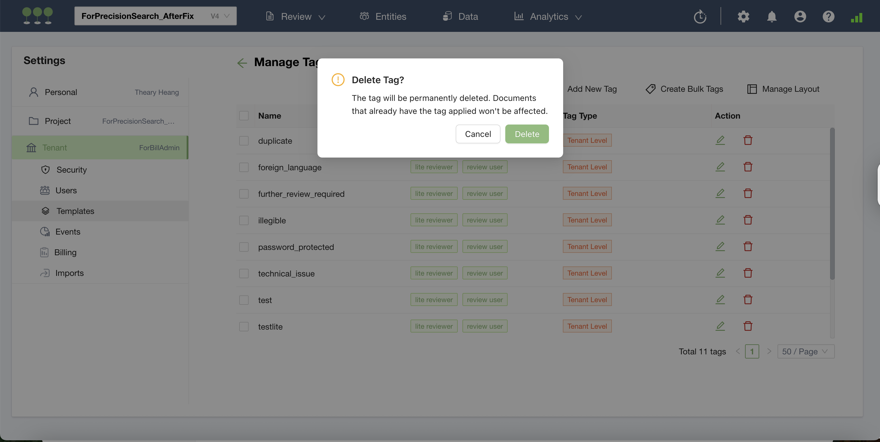The height and width of the screenshot is (442, 880).
Task: Select the technical_issue row checkbox
Action: tap(244, 274)
